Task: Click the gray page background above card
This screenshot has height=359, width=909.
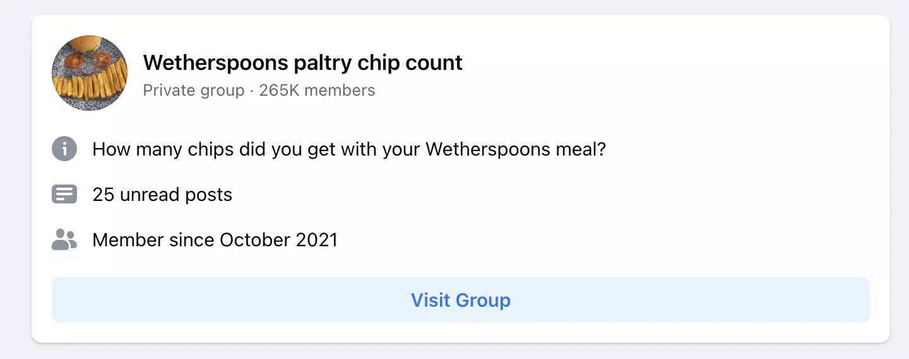Action: (454, 6)
